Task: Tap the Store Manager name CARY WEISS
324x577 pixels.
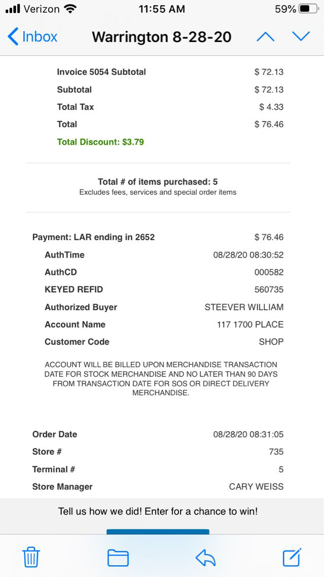Action: pos(256,487)
